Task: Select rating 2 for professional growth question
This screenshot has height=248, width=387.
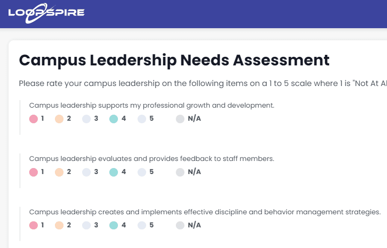Action: point(59,119)
